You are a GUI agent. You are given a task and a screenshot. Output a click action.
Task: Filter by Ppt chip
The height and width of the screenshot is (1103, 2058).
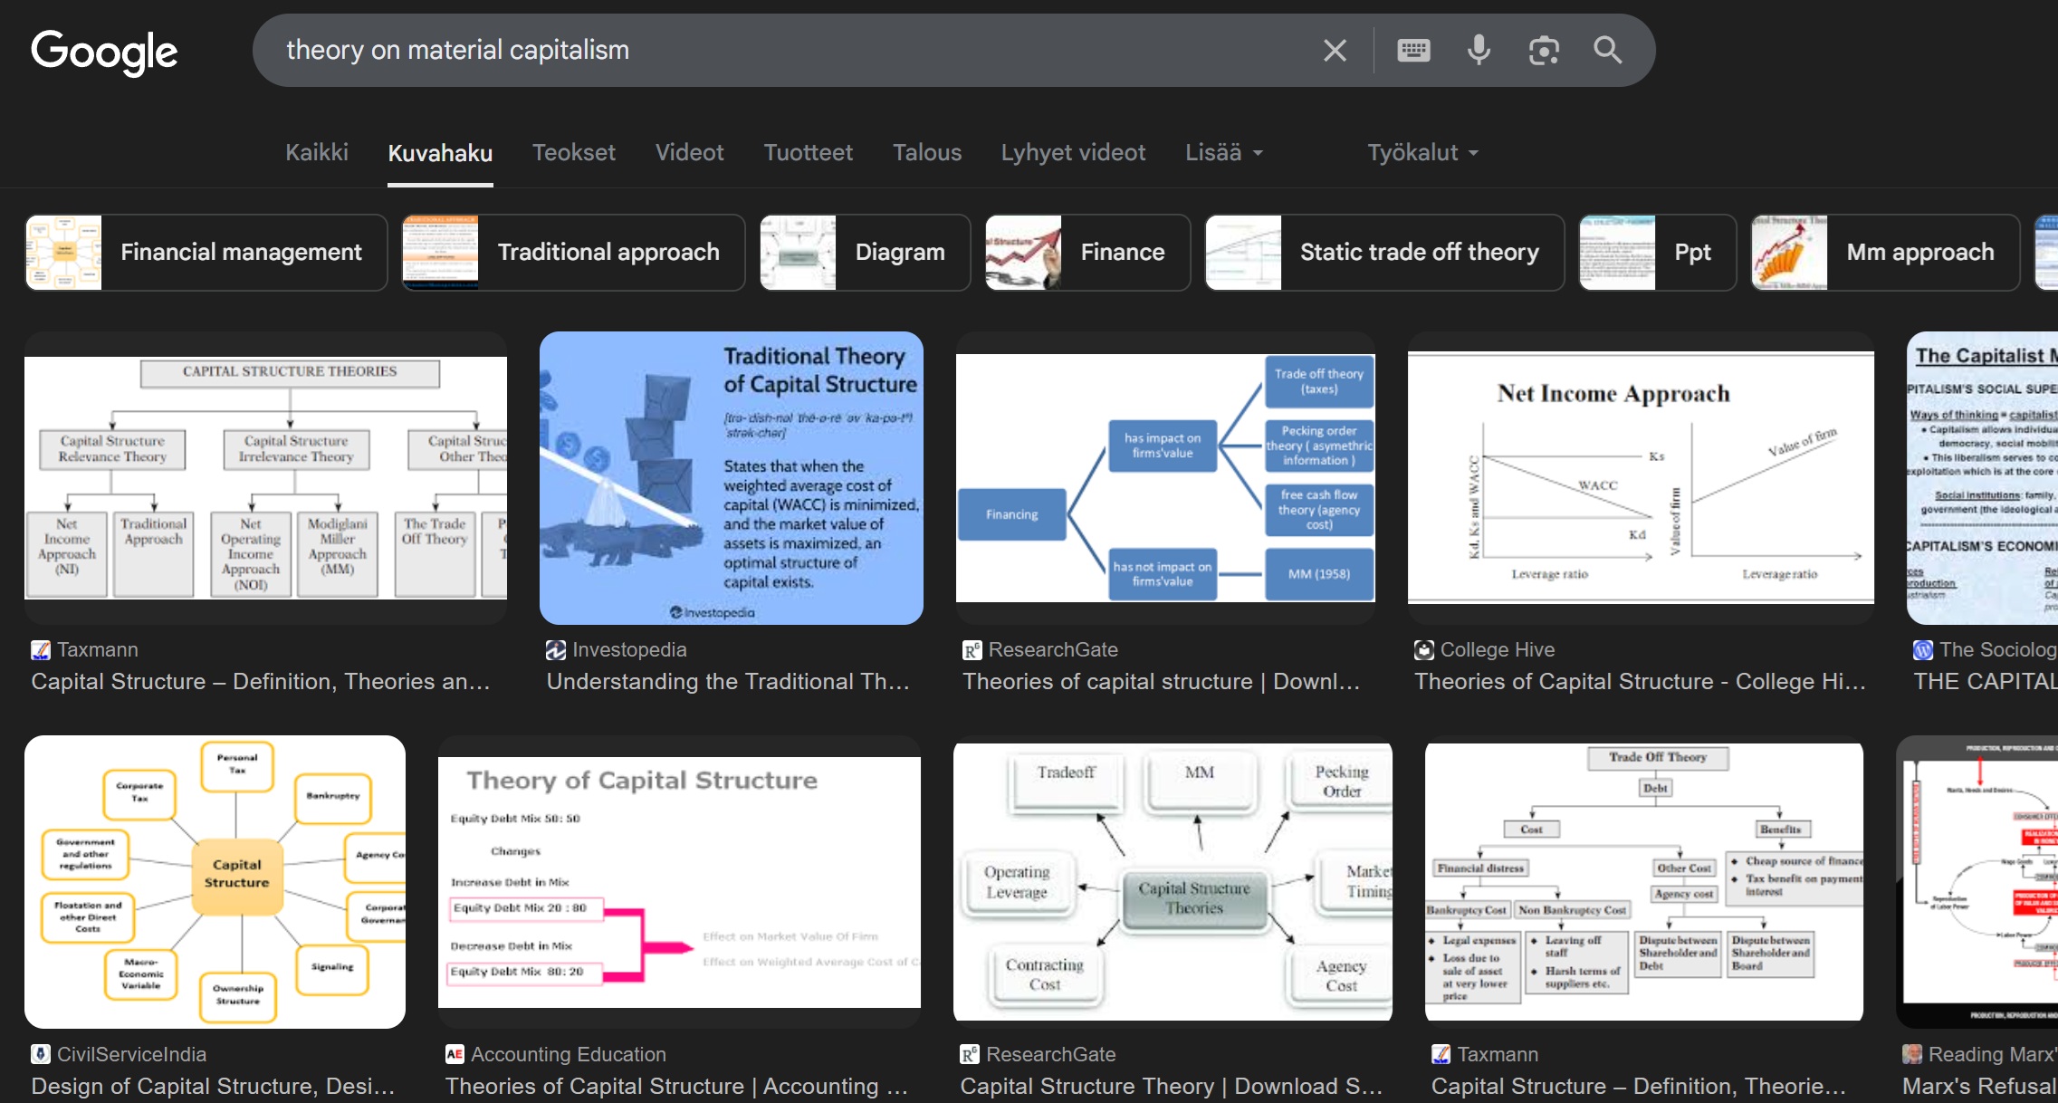[1658, 253]
